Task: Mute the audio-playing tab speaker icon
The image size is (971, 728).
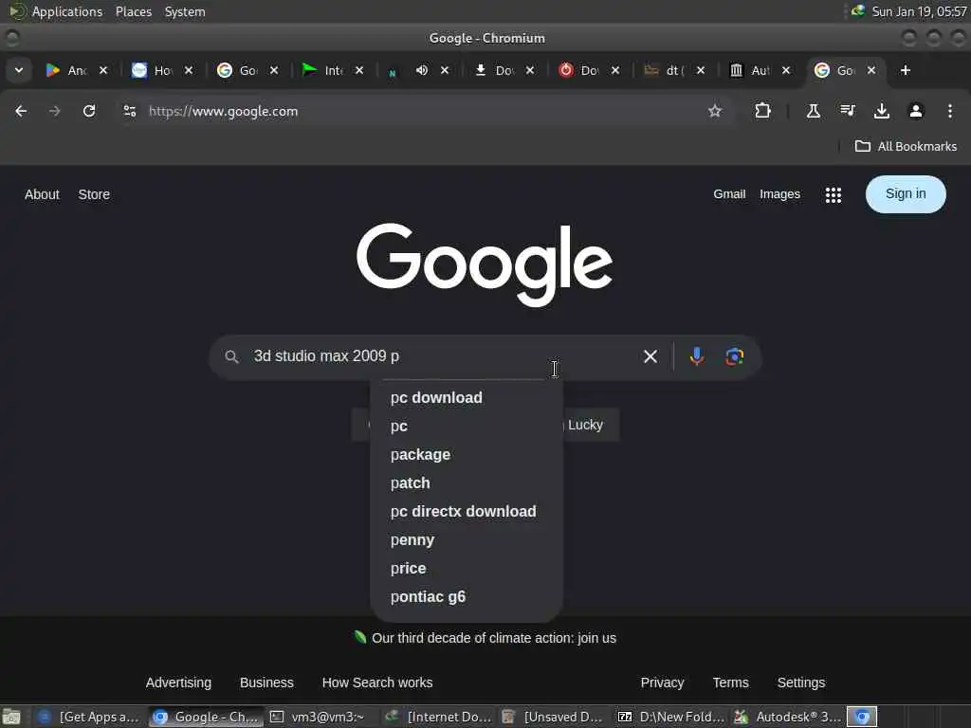Action: coord(422,70)
